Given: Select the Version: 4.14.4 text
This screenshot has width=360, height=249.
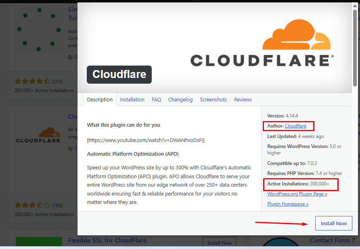Looking at the screenshot, I should tap(283, 116).
